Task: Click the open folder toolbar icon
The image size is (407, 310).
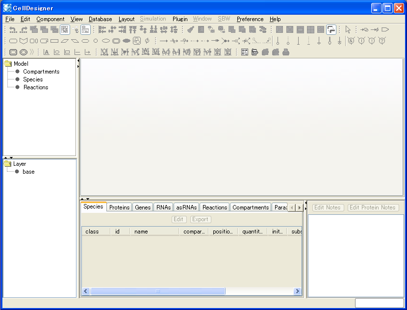Action: click(x=254, y=52)
